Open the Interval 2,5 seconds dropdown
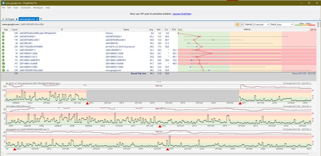The width and height of the screenshot is (321, 156). click(x=261, y=24)
